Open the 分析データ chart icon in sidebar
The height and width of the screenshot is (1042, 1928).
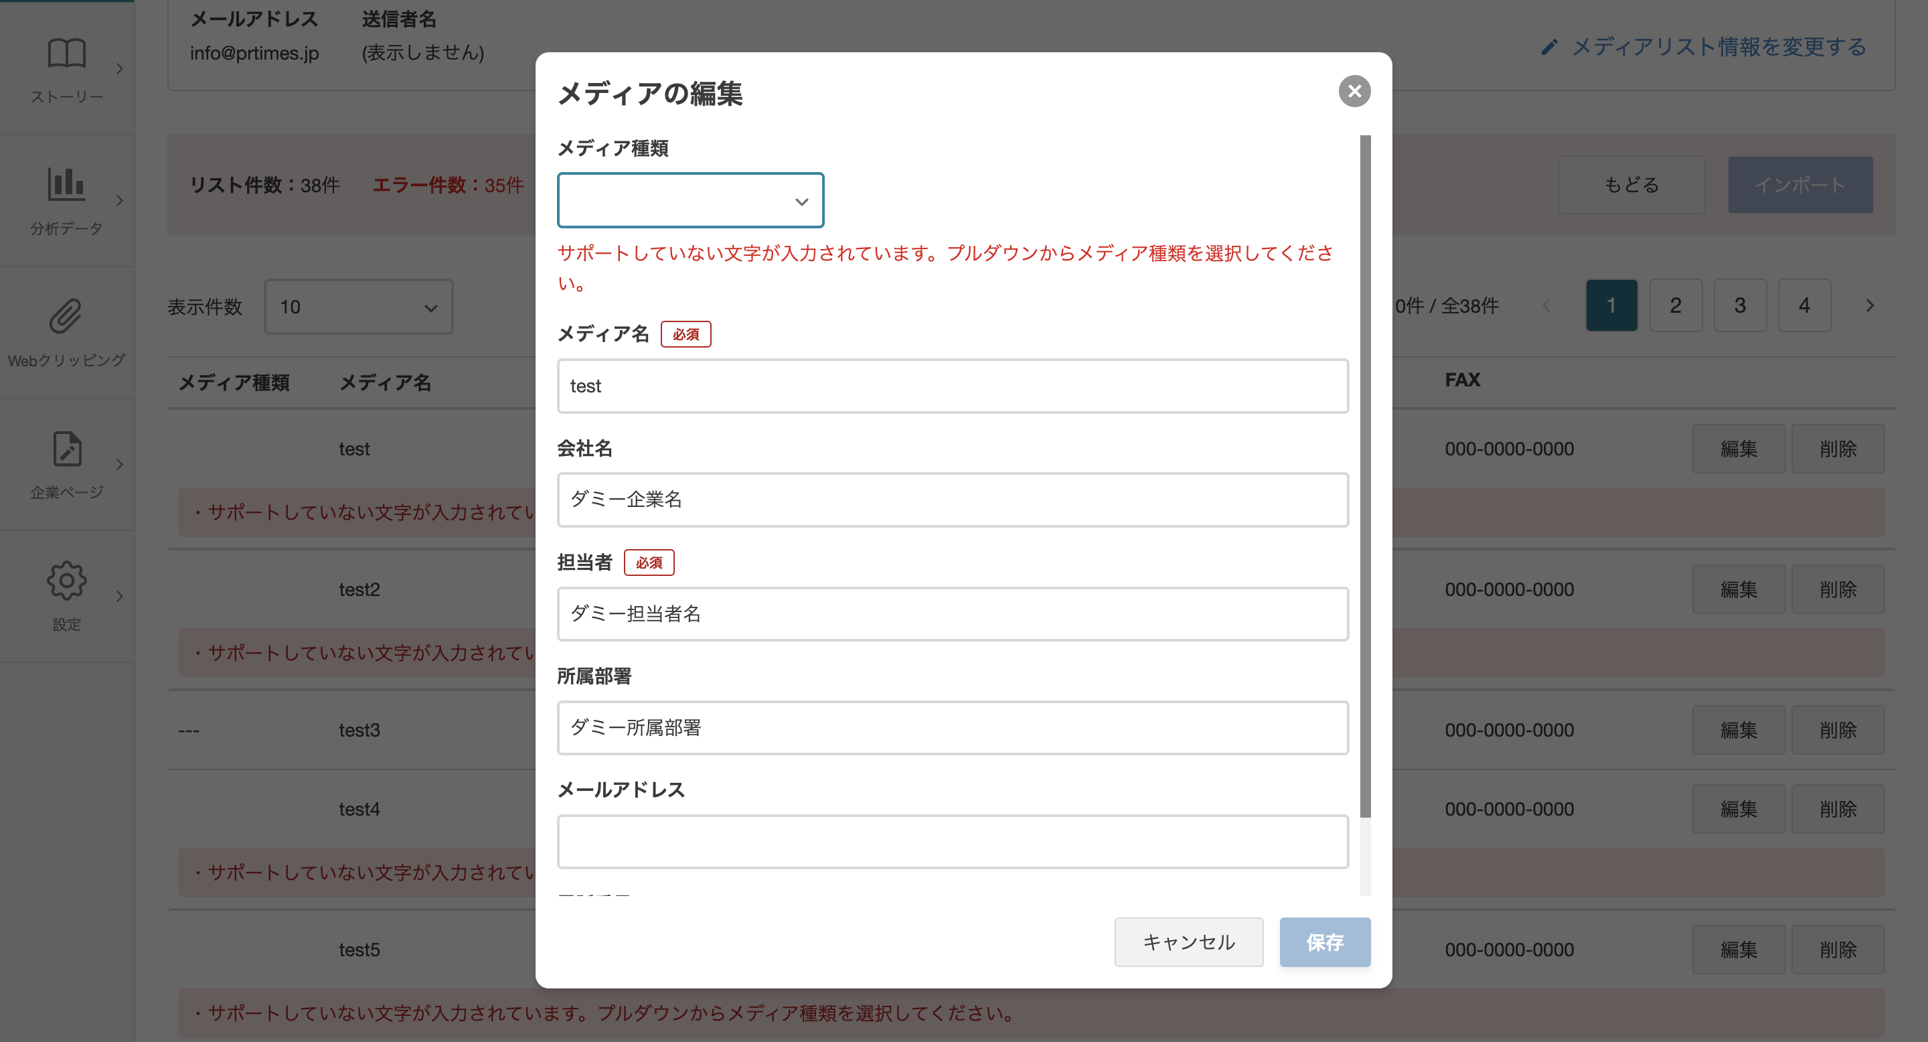67,184
